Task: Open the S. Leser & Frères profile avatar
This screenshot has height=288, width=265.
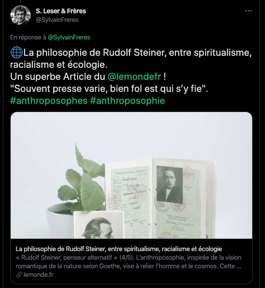Action: coord(21,15)
